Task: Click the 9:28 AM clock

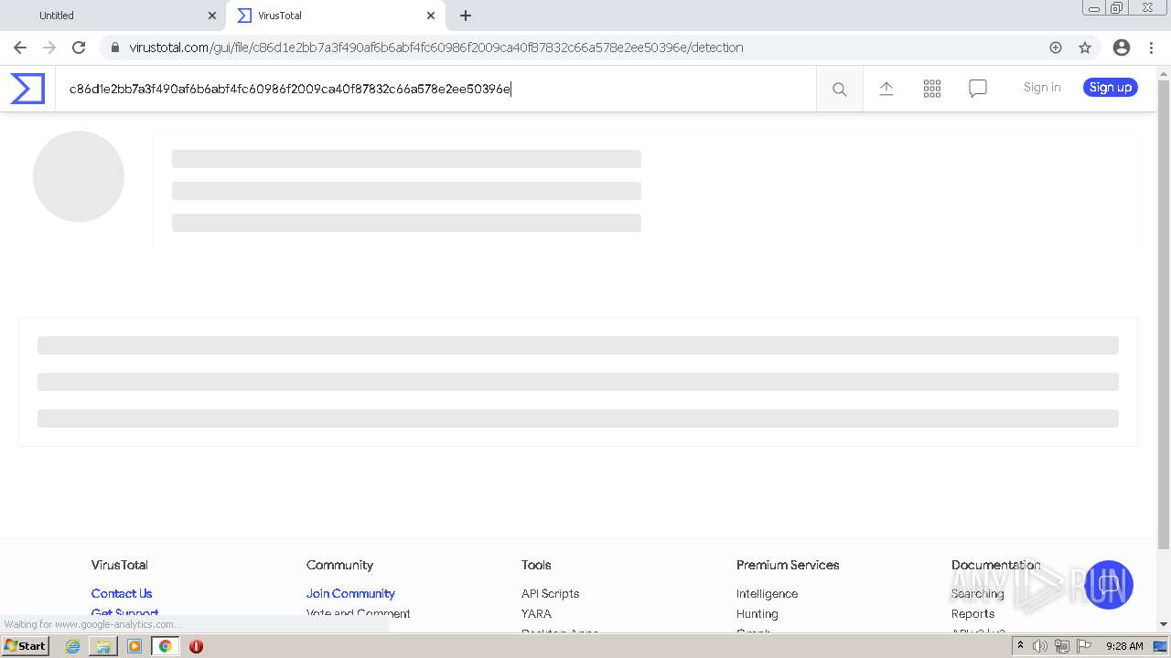Action: tap(1124, 646)
